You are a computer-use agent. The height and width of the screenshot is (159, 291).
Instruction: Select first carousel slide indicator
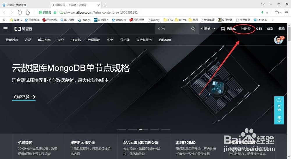(122, 130)
